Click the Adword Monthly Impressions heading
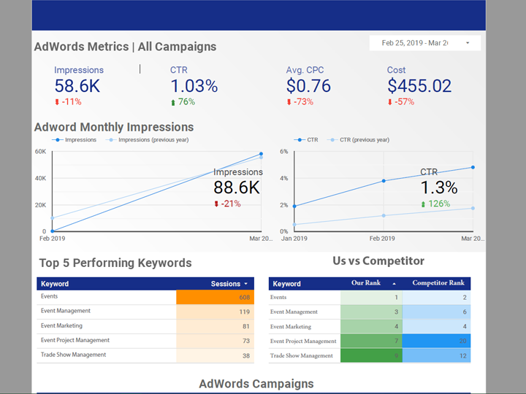This screenshot has width=526, height=394. click(114, 127)
